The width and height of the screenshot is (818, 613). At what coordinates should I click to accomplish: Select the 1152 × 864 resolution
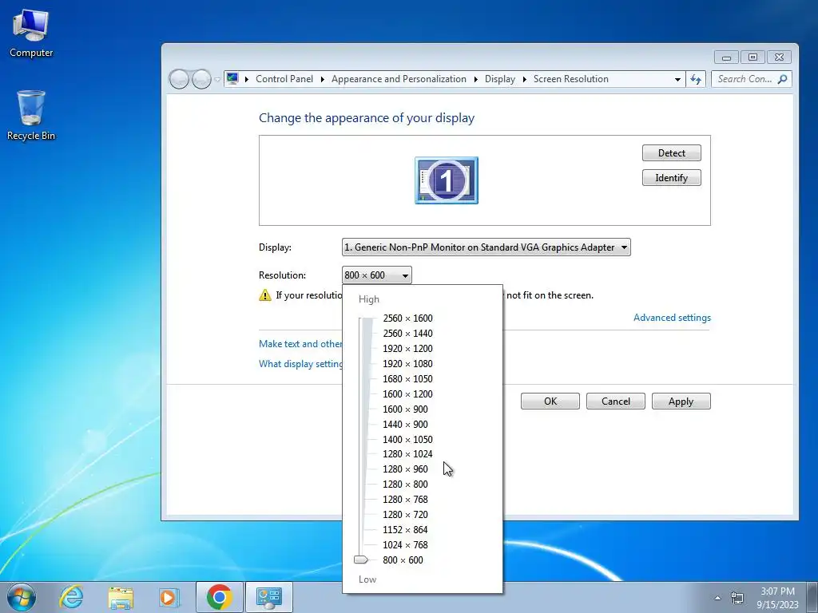click(405, 530)
